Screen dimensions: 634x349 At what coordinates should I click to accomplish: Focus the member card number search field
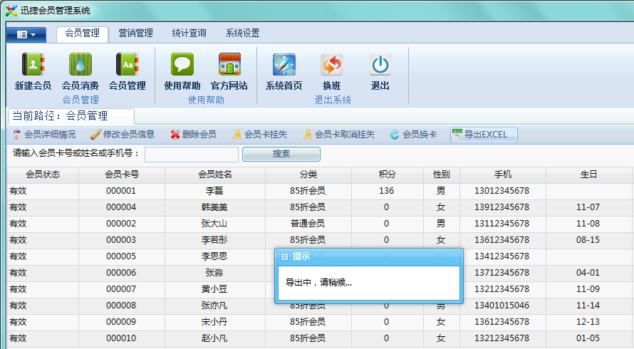(x=192, y=155)
